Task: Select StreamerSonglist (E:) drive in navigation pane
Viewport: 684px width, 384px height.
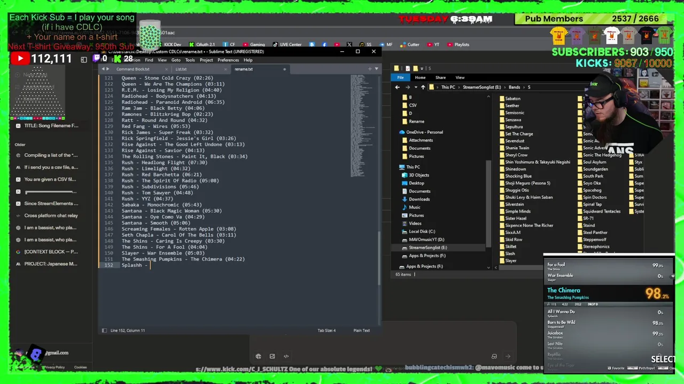Action: pos(428,247)
